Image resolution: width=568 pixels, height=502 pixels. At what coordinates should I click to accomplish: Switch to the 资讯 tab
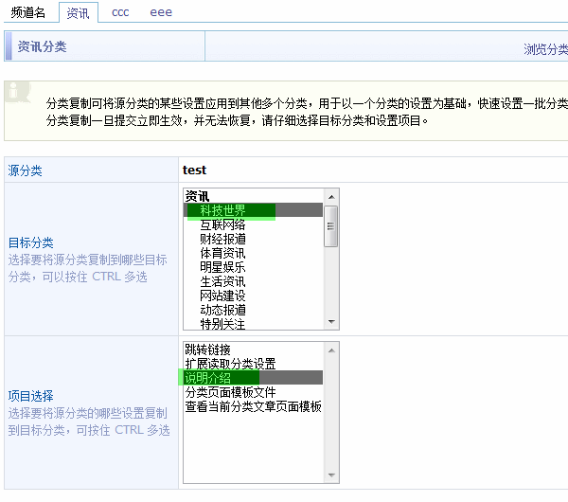click(79, 13)
